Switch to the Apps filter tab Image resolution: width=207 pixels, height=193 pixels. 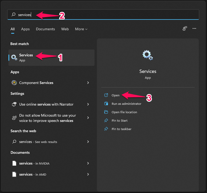tap(25, 29)
